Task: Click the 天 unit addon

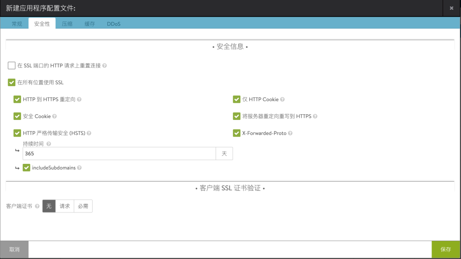Action: pyautogui.click(x=224, y=154)
